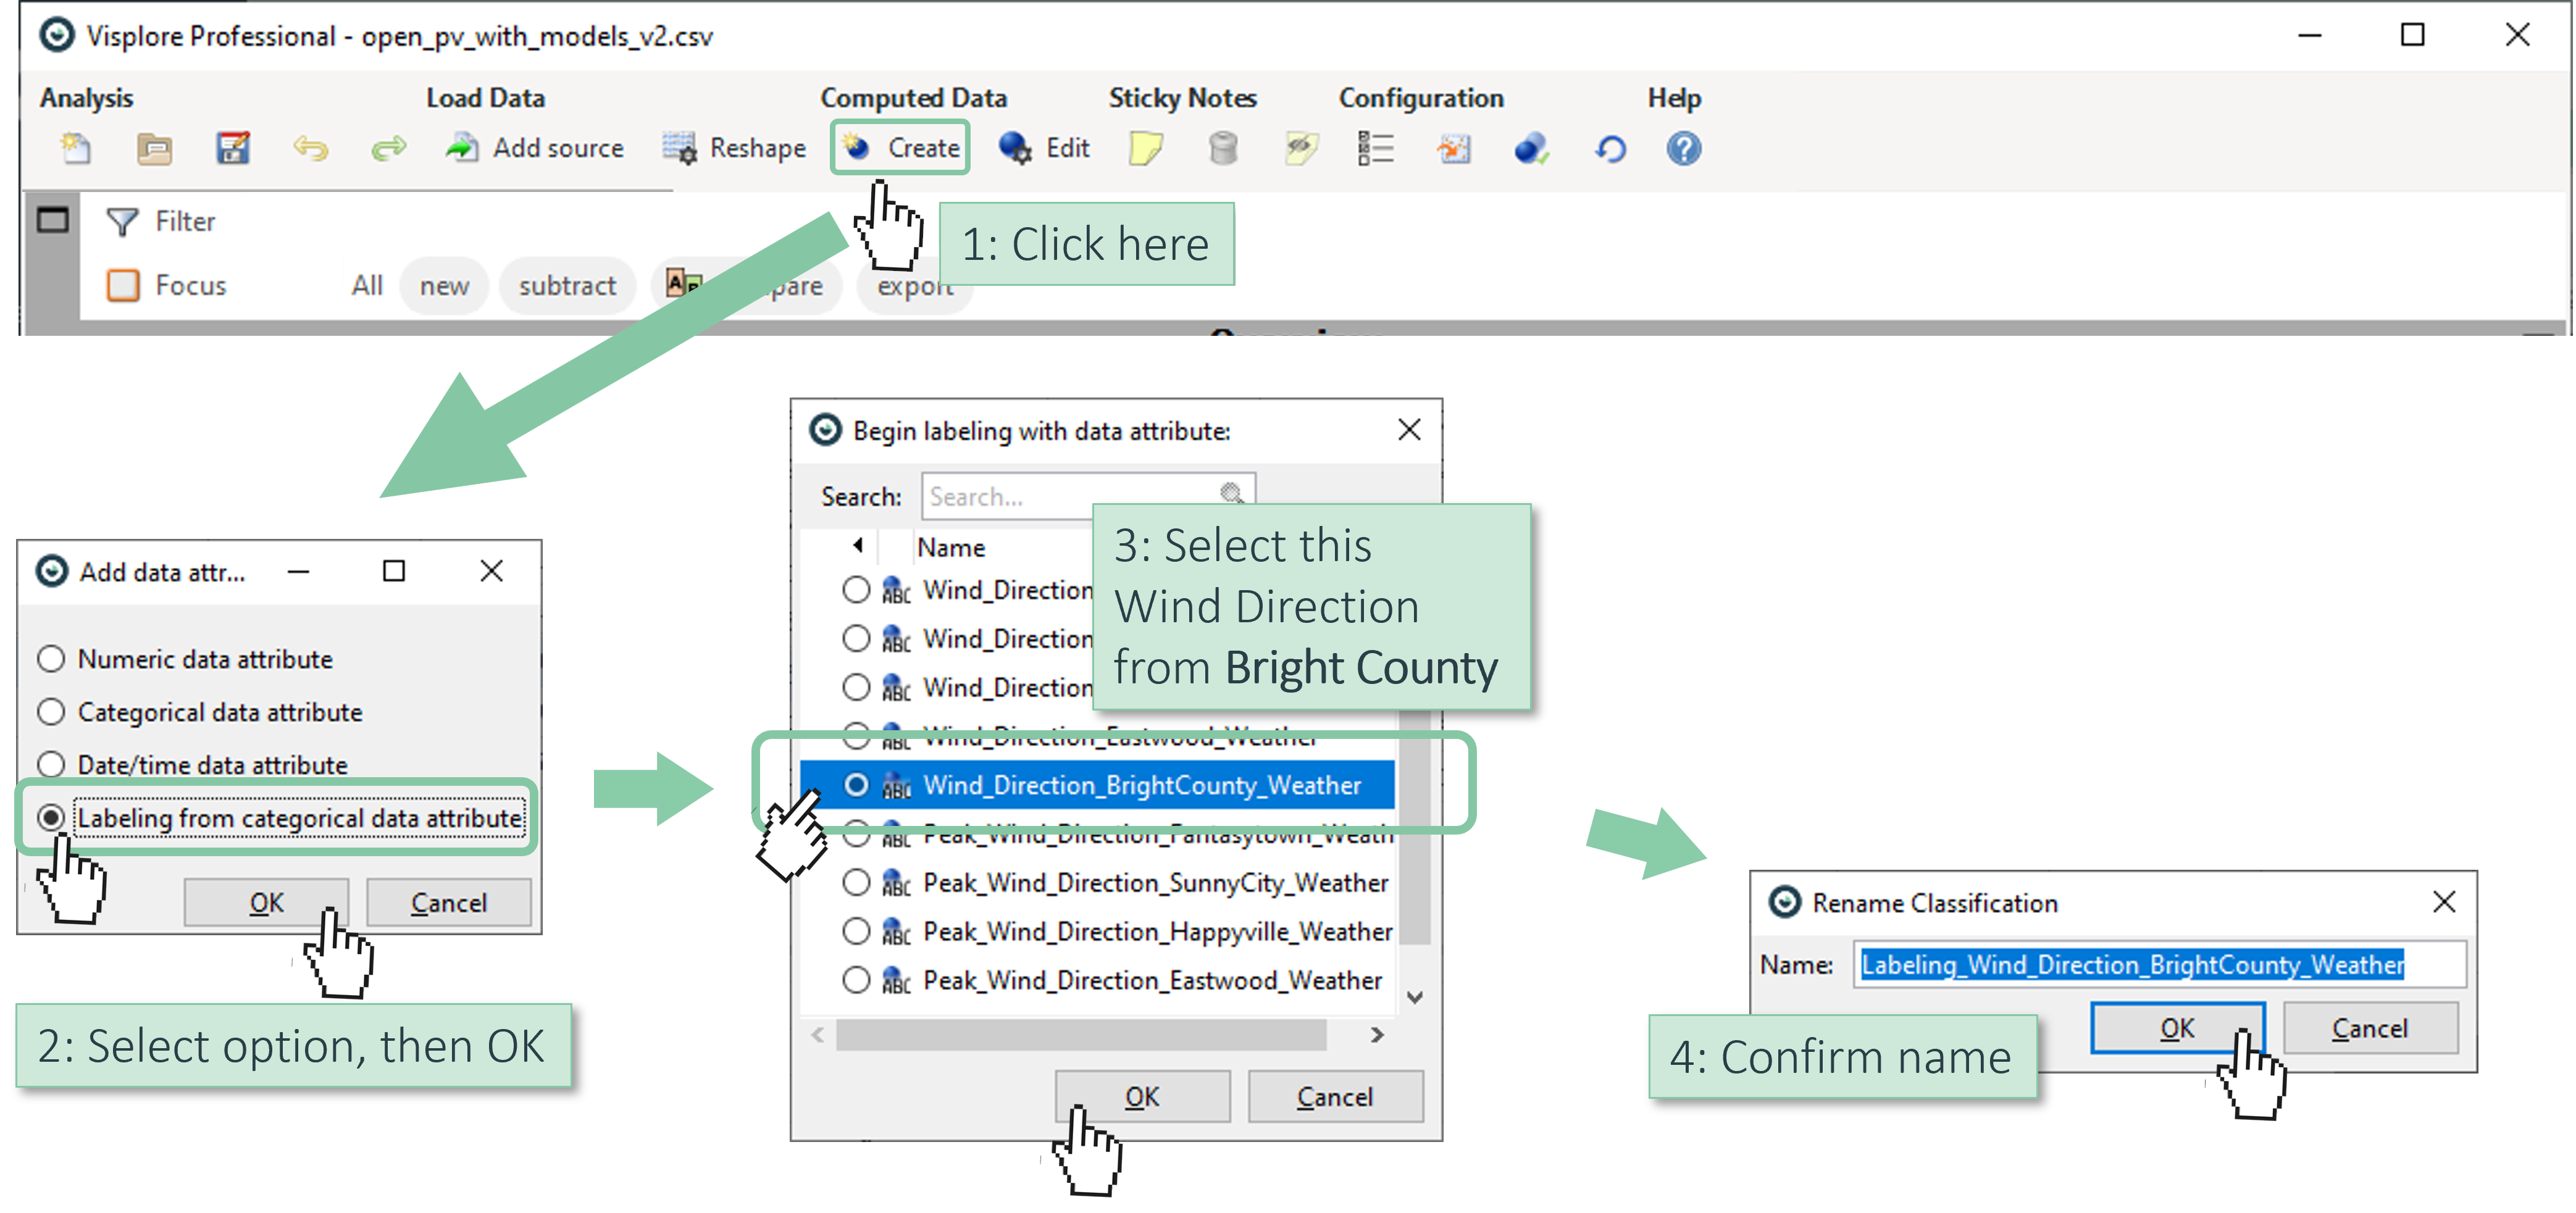The image size is (2576, 1213).
Task: Click the green redo arrow icon
Action: click(388, 148)
